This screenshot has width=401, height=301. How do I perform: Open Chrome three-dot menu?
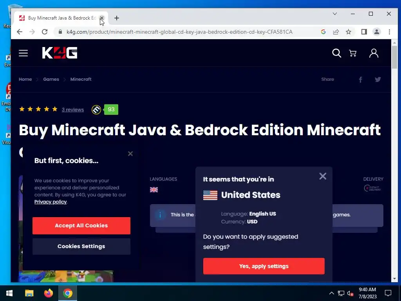pos(389,32)
